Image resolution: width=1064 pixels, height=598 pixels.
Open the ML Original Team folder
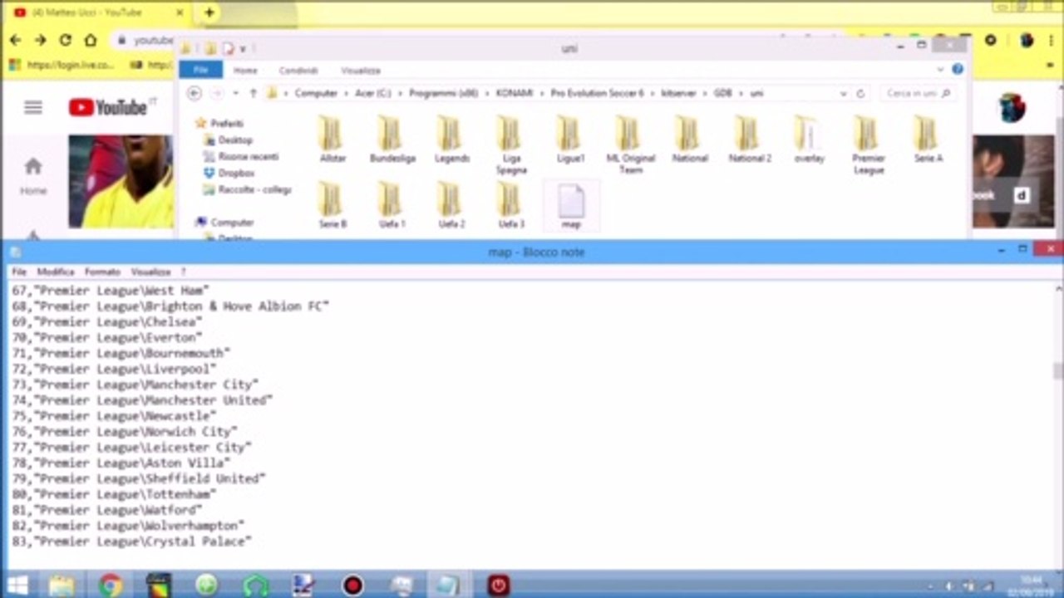point(630,145)
